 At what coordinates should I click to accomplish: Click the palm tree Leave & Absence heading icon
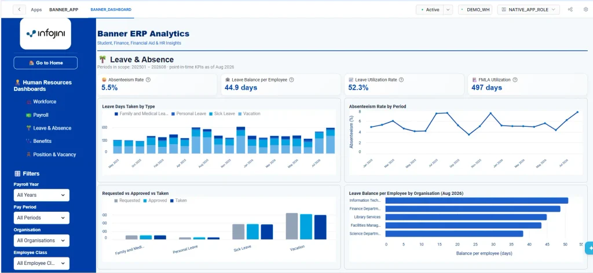(x=103, y=59)
